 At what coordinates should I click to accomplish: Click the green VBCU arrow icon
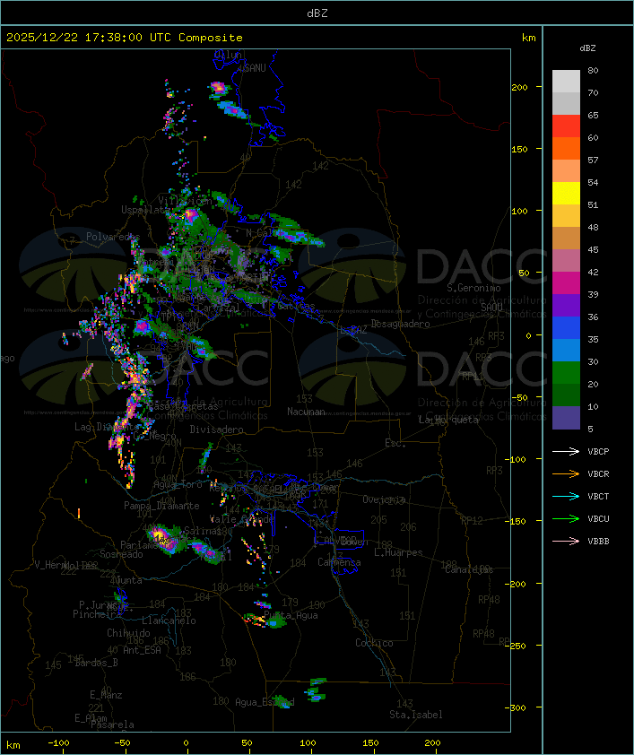coord(566,518)
